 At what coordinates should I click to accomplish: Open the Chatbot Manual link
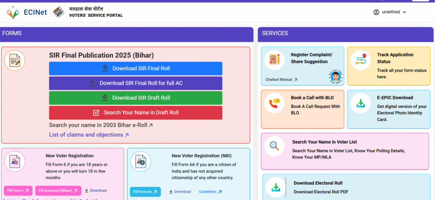pyautogui.click(x=281, y=80)
